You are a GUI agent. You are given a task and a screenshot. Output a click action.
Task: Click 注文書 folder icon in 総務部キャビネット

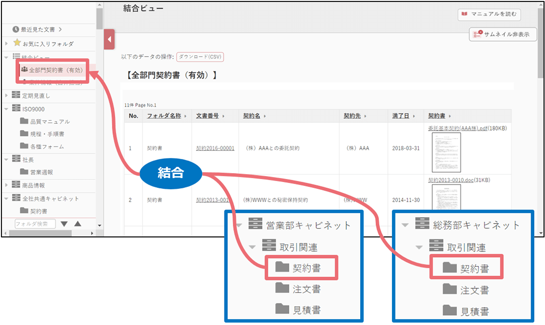point(450,288)
